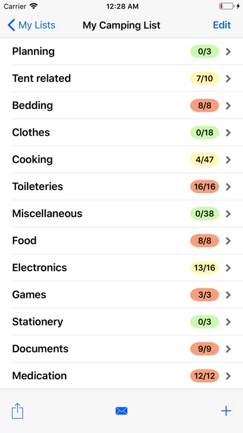243x433 pixels.
Task: Open the Miscellaneous category
Action: (121, 214)
